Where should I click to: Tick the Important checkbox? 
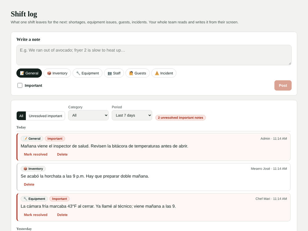point(20,85)
